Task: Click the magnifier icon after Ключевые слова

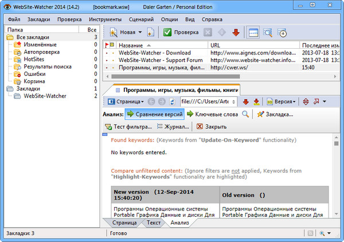Action: coord(245,114)
